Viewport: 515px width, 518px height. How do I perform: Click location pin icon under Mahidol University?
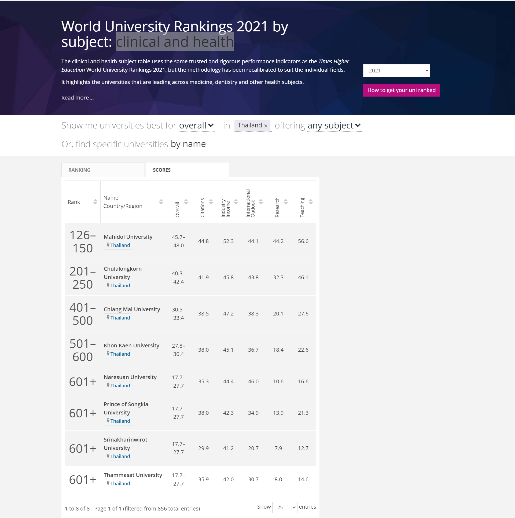click(108, 245)
